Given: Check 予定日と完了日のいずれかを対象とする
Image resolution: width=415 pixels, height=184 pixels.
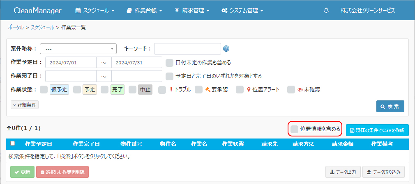Looking at the screenshot, I should pos(169,76).
